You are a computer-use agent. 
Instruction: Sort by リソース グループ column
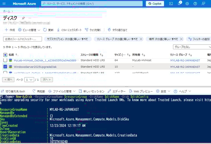[181, 55]
